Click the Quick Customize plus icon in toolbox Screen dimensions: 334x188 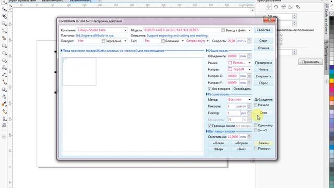coord(4,137)
